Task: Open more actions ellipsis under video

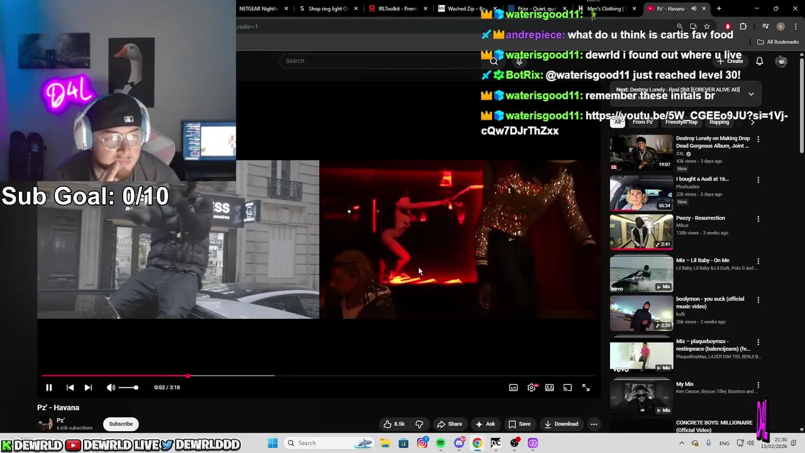Action: coord(594,424)
